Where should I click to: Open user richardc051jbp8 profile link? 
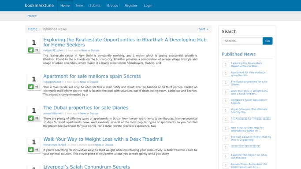coord(52,82)
